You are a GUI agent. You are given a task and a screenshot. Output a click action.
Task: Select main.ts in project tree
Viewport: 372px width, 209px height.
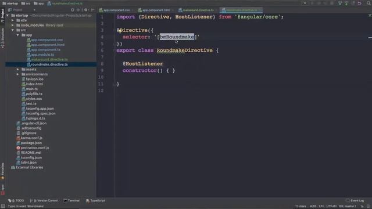32,89
